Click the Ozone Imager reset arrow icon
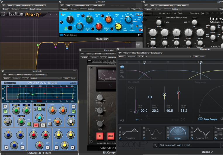The image size is (223, 155). click(x=122, y=120)
